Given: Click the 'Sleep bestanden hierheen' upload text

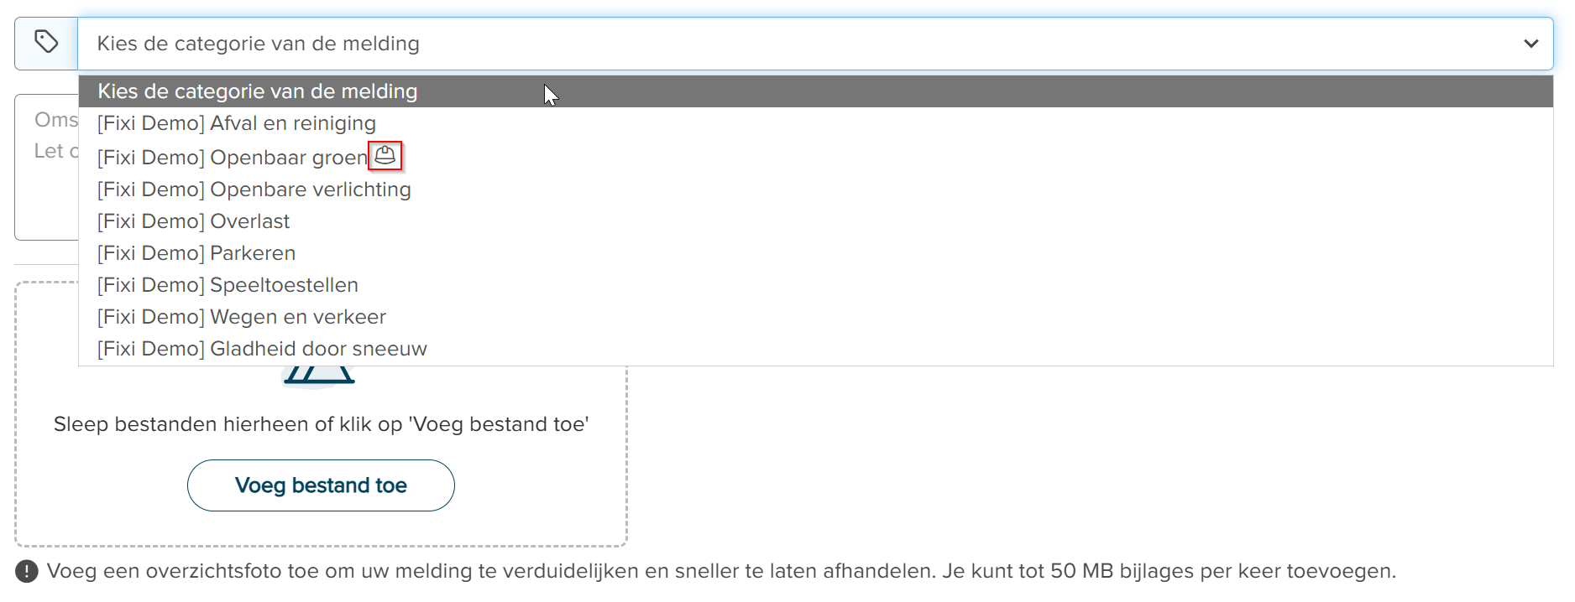Looking at the screenshot, I should click(x=321, y=424).
